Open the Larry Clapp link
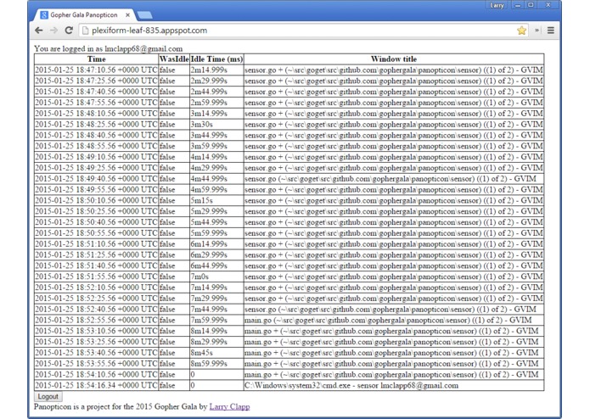590x419 pixels. 229,406
